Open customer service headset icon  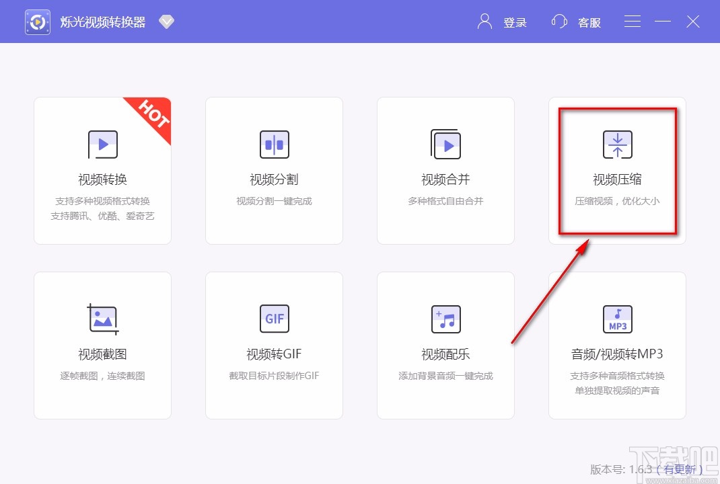coord(559,21)
